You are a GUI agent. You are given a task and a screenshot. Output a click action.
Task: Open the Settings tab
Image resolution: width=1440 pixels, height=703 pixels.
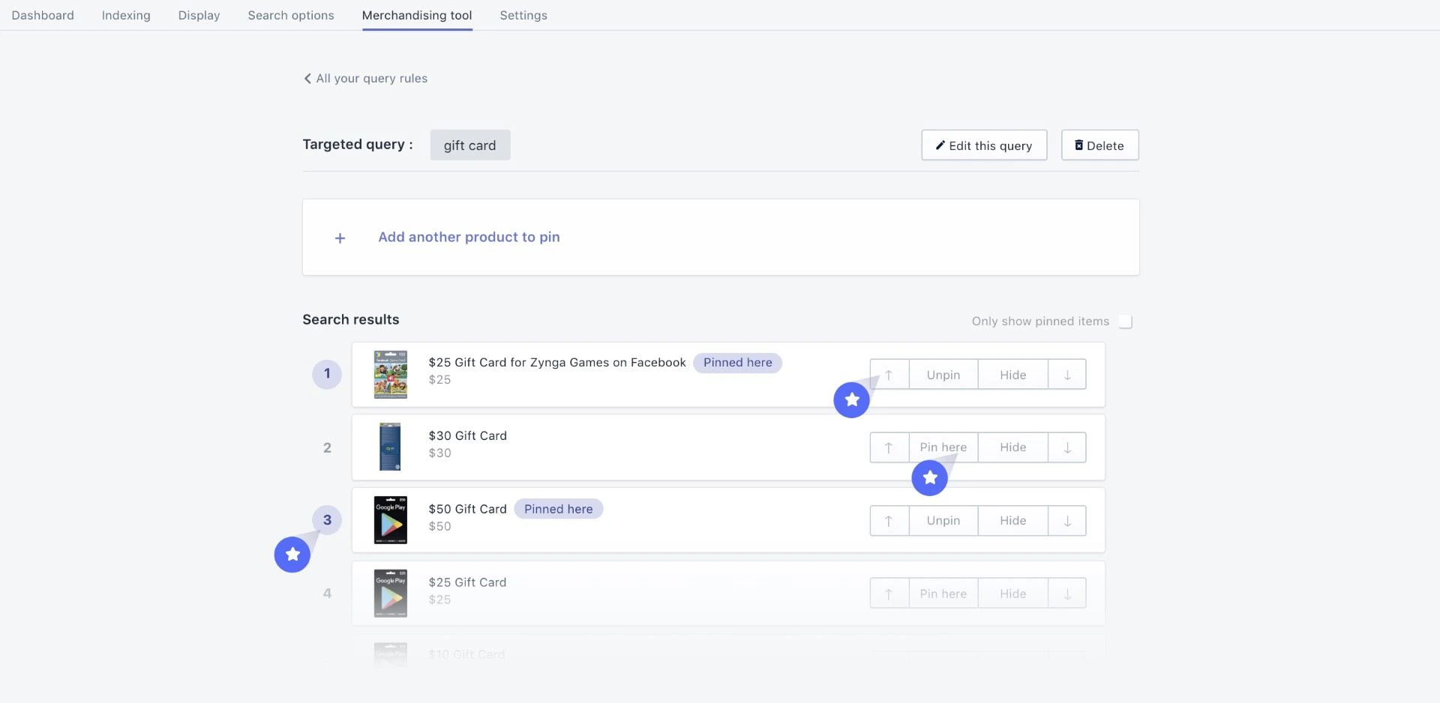[x=523, y=15]
